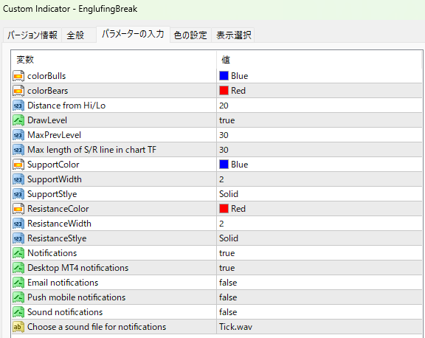The height and width of the screenshot is (338, 425).
Task: Switch to the 色の設定 tab
Action: pyautogui.click(x=190, y=35)
